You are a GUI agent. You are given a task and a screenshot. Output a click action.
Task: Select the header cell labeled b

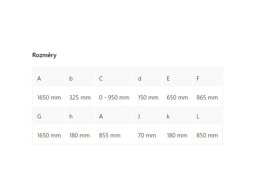[80, 77]
